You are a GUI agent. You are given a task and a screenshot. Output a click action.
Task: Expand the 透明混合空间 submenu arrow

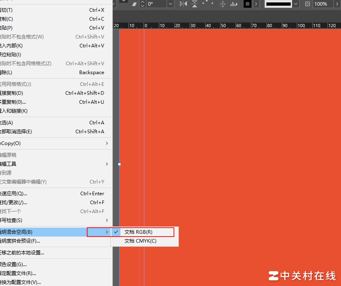(107, 232)
